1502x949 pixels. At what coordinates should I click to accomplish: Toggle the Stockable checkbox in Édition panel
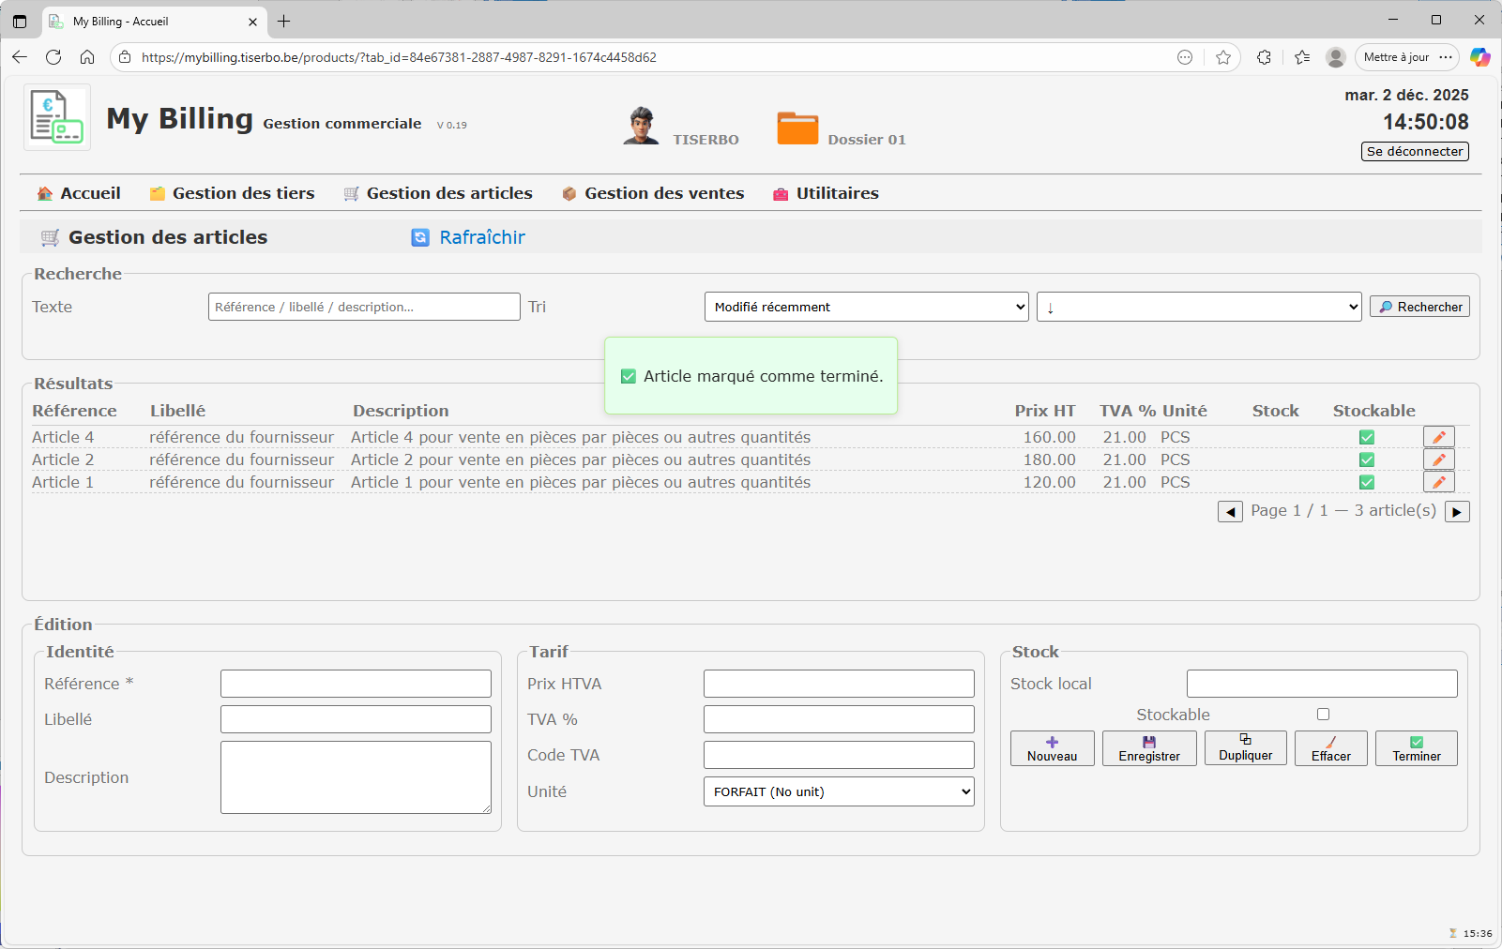1323,715
